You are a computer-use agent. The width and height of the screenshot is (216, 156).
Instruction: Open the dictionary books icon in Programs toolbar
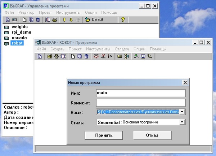point(50,56)
